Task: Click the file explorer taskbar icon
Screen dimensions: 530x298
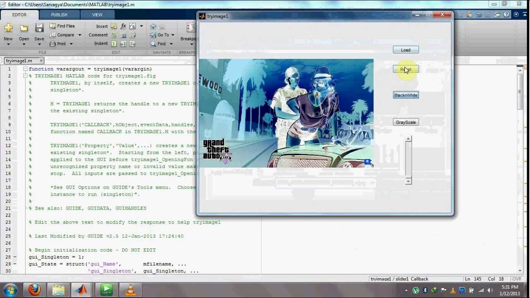Action: pos(58,290)
